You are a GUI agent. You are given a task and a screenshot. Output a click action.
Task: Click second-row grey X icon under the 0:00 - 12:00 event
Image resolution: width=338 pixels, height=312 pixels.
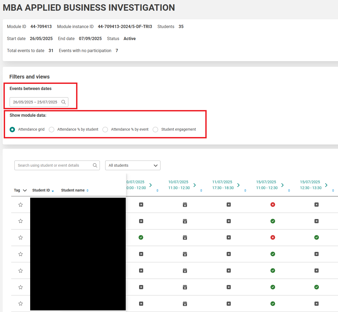click(x=141, y=221)
